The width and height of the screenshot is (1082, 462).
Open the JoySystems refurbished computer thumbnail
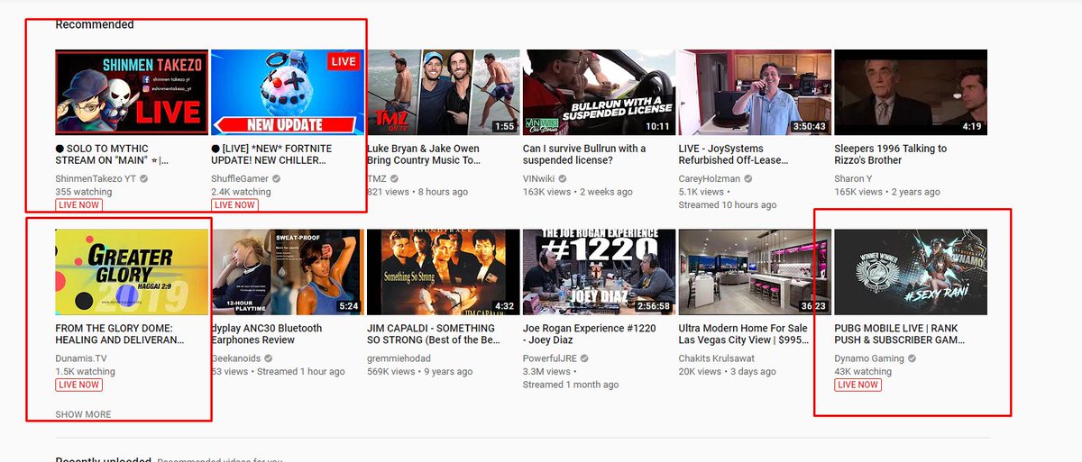point(755,92)
